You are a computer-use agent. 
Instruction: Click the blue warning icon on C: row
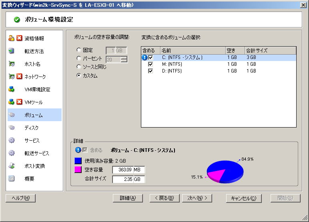click(x=144, y=57)
